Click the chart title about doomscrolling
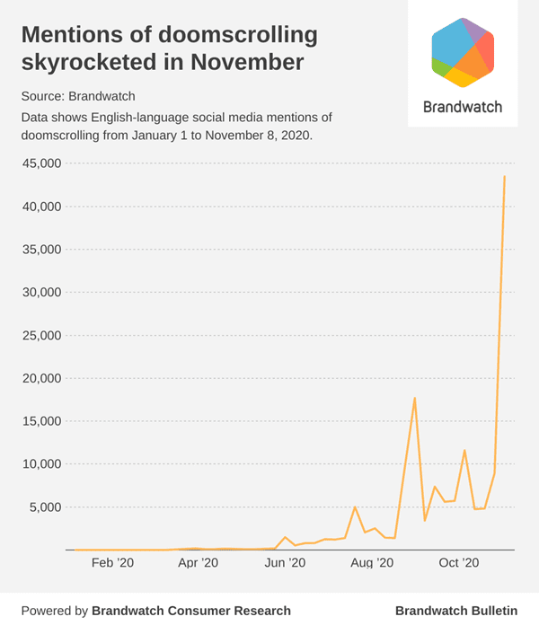The width and height of the screenshot is (539, 634). [x=169, y=48]
